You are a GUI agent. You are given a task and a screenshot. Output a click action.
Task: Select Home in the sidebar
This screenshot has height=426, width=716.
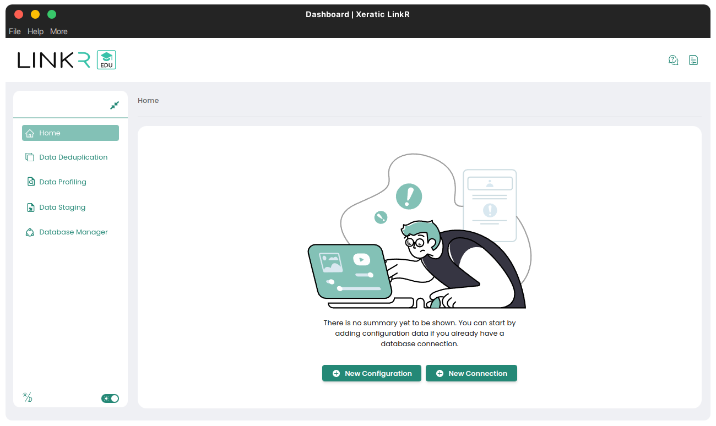(x=70, y=133)
